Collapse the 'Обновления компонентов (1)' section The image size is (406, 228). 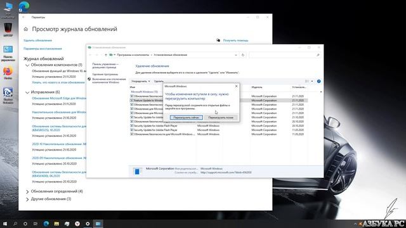click(54, 65)
